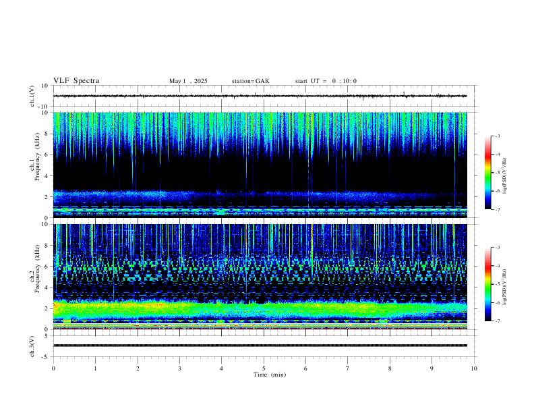This screenshot has height=413, width=534.
Task: Click time axis tick label '7'
Action: pos(348,368)
